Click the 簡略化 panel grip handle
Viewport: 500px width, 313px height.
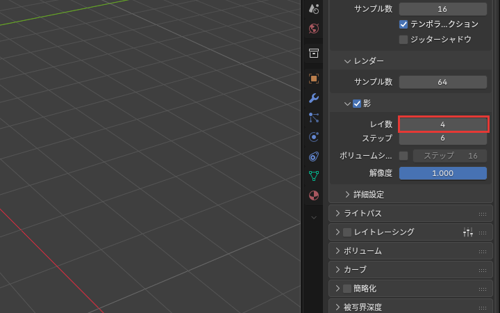point(483,289)
